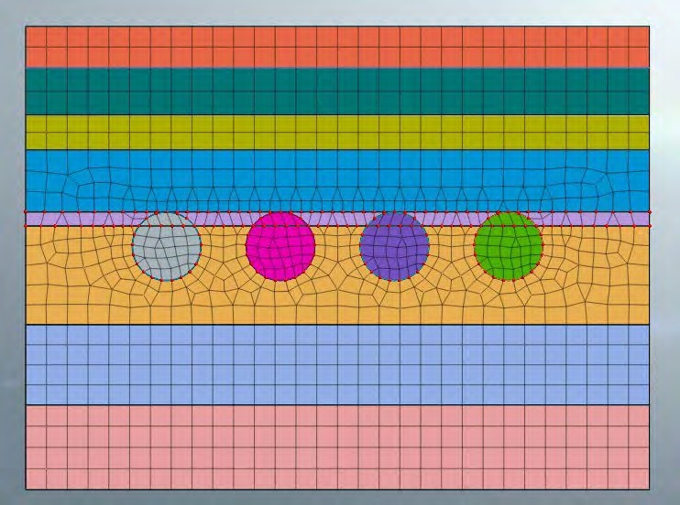Select the pink bottom mesh layer
680x505 pixels.
coord(337,447)
